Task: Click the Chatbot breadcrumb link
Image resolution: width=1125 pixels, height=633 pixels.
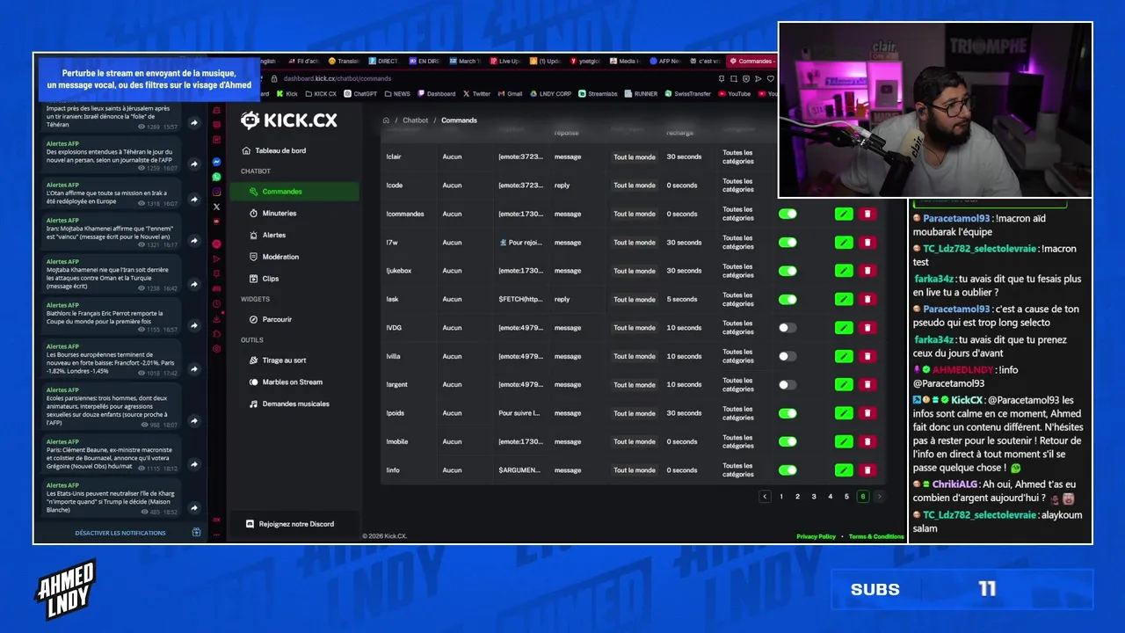Action: [416, 120]
